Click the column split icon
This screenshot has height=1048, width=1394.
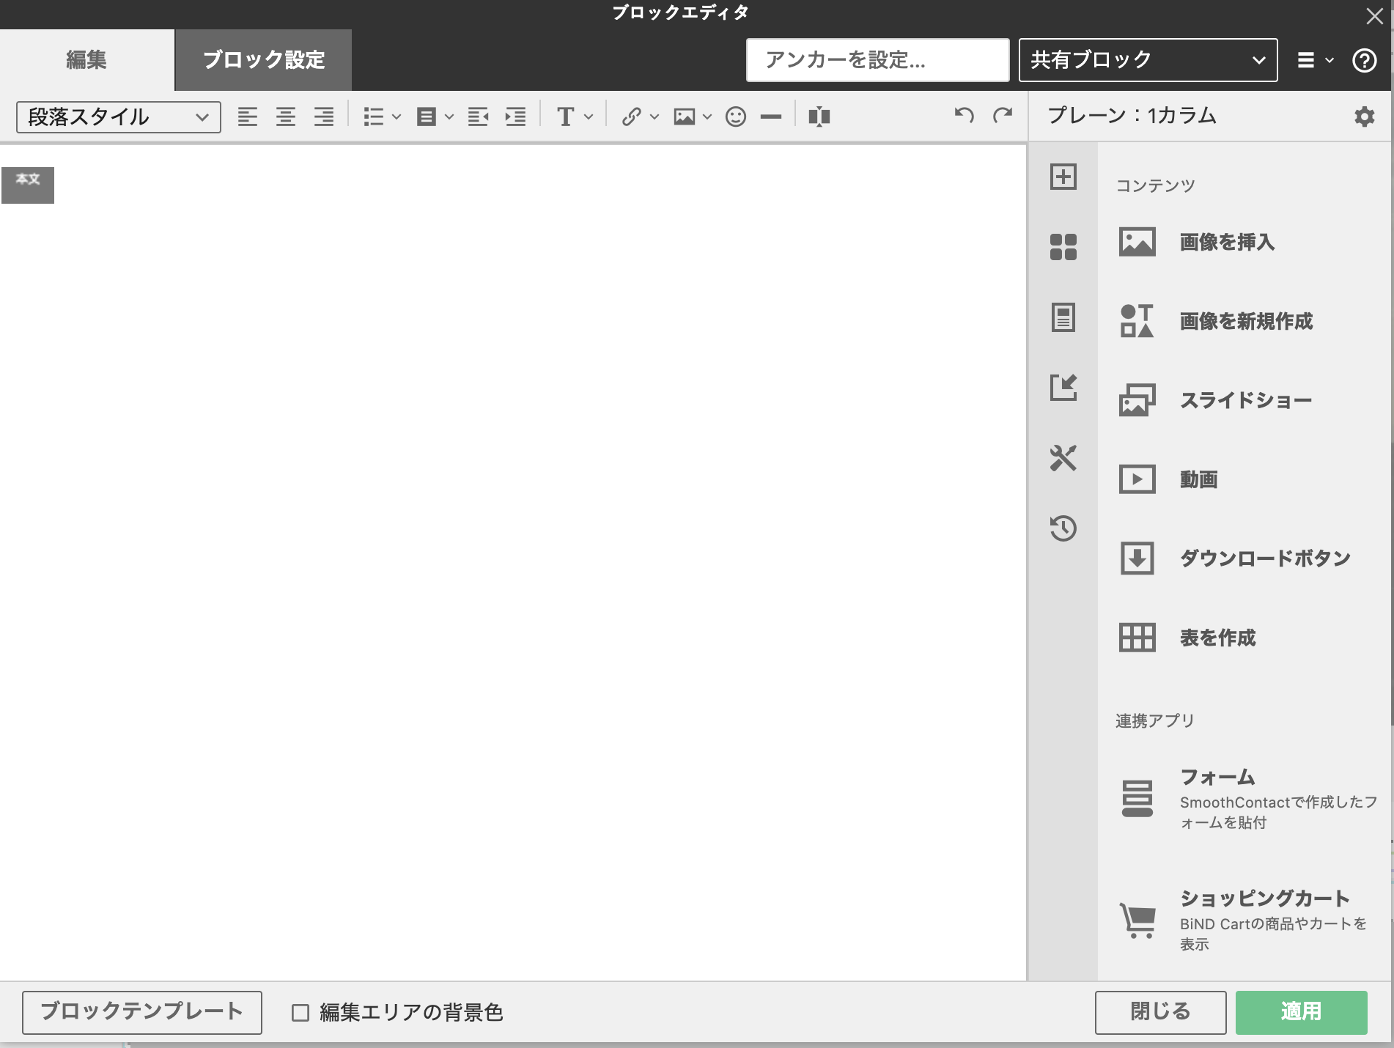tap(819, 117)
